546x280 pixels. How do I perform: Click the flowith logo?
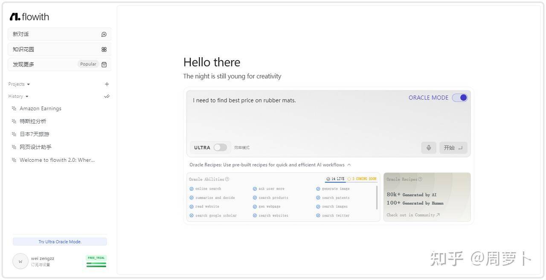tap(29, 17)
